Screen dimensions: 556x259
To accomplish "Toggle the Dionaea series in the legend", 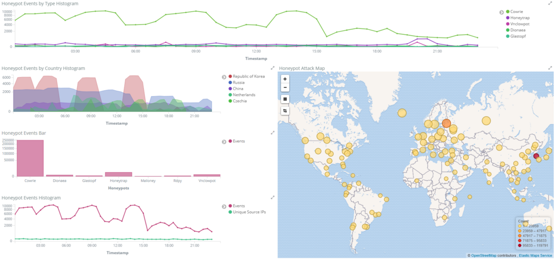I will pyautogui.click(x=515, y=30).
